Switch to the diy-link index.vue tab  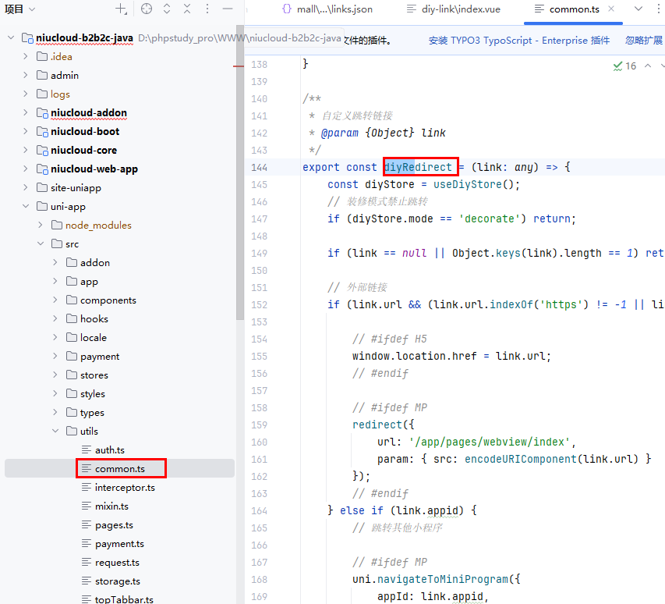tap(455, 9)
